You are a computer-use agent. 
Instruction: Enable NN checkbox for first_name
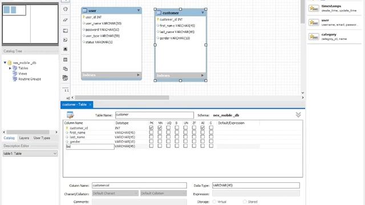point(160,132)
